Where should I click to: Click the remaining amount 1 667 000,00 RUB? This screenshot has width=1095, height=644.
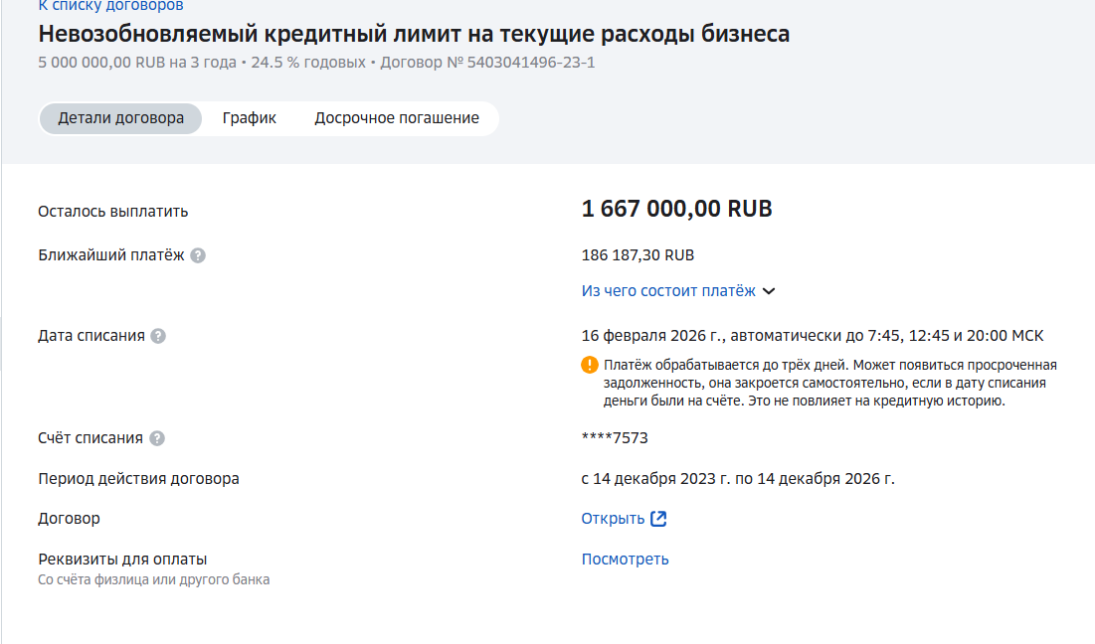tap(676, 210)
